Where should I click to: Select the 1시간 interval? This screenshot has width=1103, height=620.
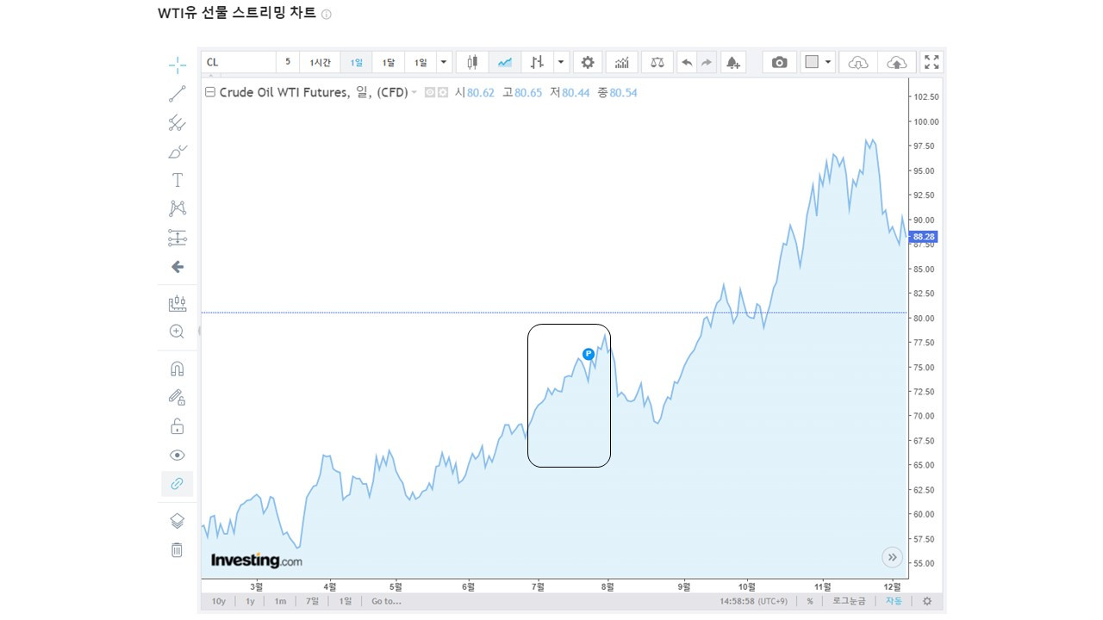[x=321, y=62]
